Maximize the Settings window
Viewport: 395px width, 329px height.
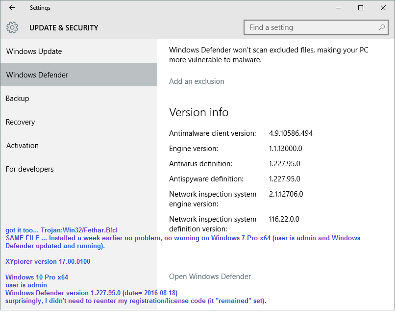pyautogui.click(x=360, y=8)
